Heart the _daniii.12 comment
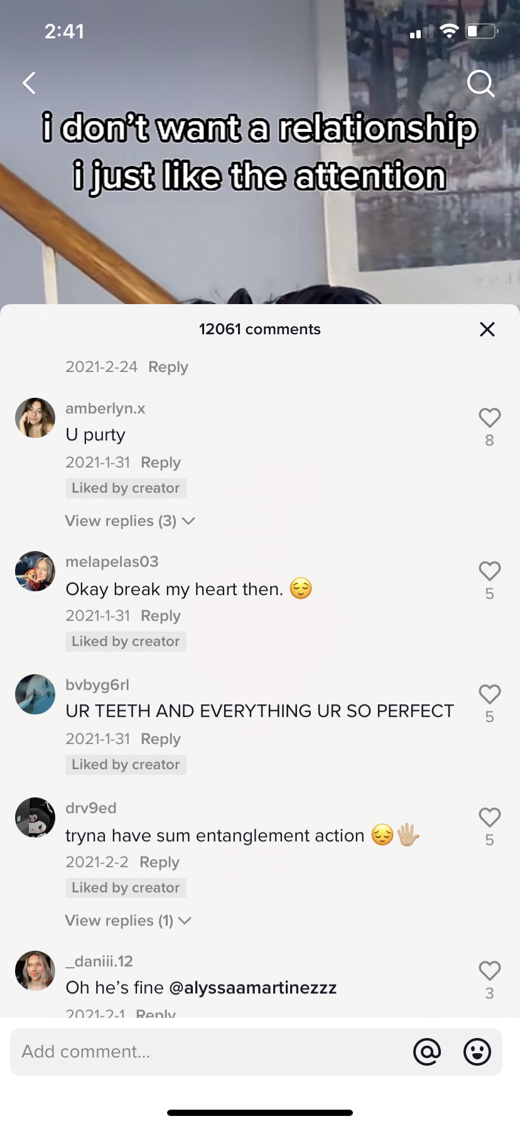This screenshot has width=520, height=1126. coord(490,971)
